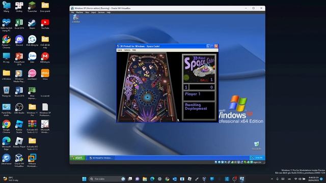Open Settings gear from the taskbar
326x183 pixels.
tap(159, 179)
